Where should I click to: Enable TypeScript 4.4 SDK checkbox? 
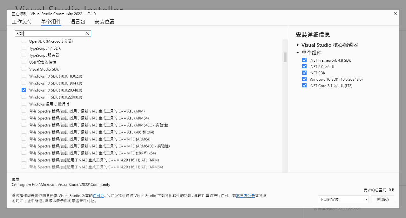point(24,48)
